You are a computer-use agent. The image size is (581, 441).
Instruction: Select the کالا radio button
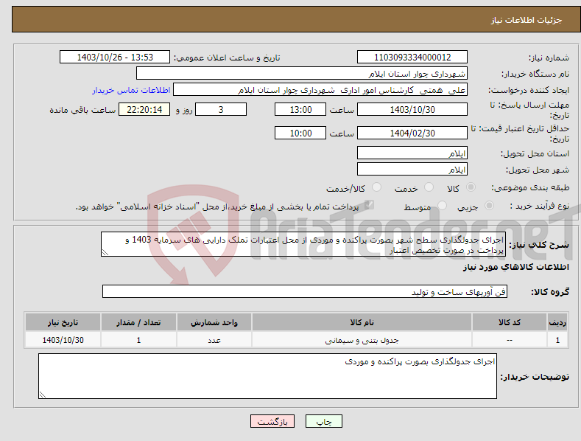(x=471, y=187)
